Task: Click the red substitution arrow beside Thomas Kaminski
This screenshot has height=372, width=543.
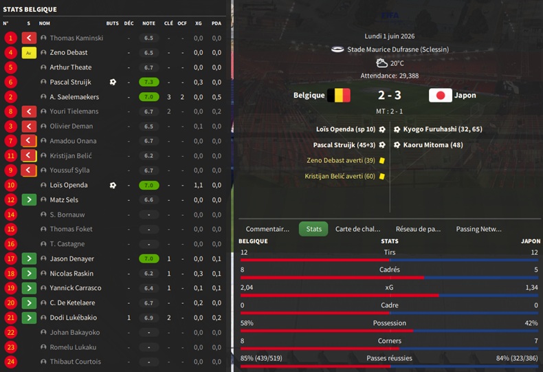Action: click(x=29, y=38)
